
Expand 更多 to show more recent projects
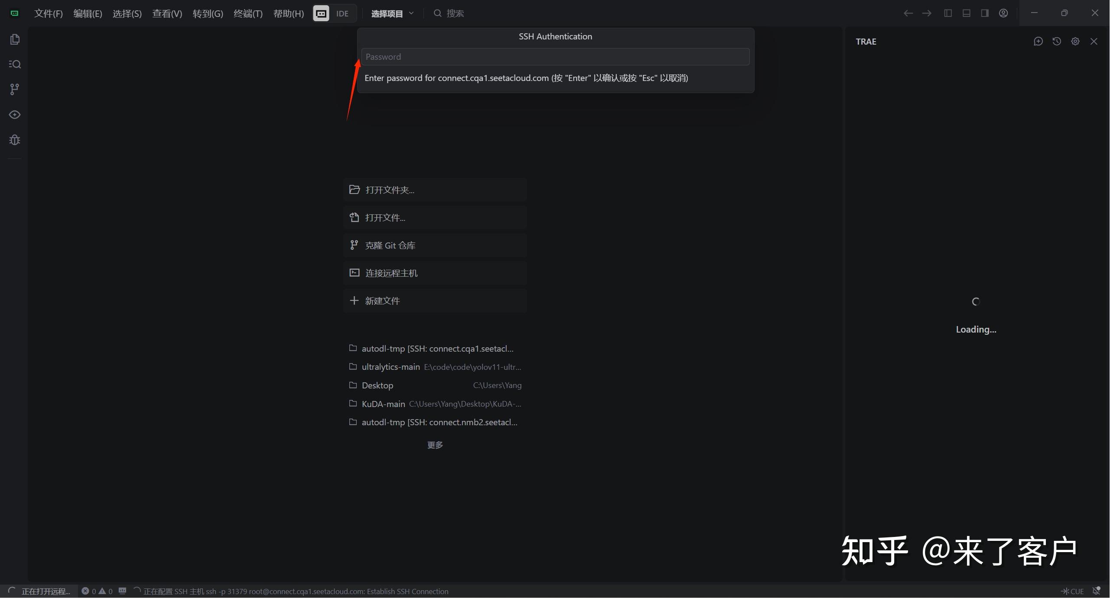click(435, 445)
